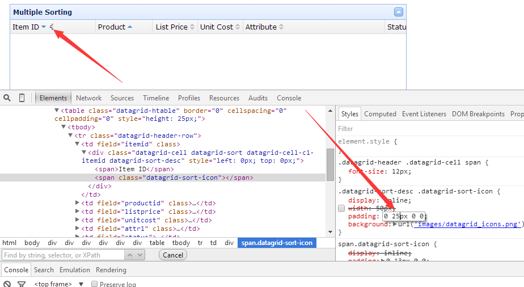
Task: Click the Attribute sort icon
Action: [x=281, y=27]
